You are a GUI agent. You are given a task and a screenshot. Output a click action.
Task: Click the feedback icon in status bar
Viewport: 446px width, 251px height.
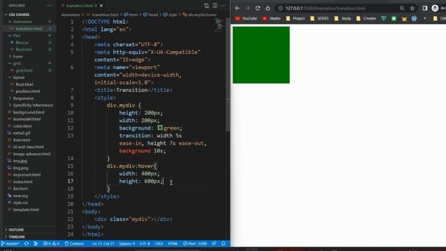[x=214, y=243]
